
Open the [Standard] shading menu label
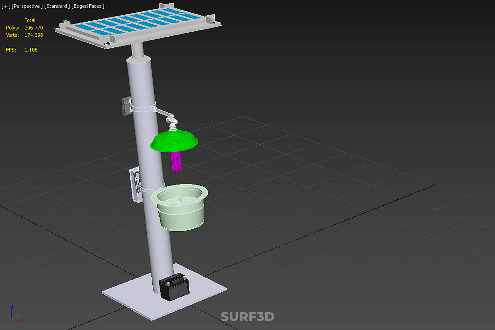pos(57,6)
